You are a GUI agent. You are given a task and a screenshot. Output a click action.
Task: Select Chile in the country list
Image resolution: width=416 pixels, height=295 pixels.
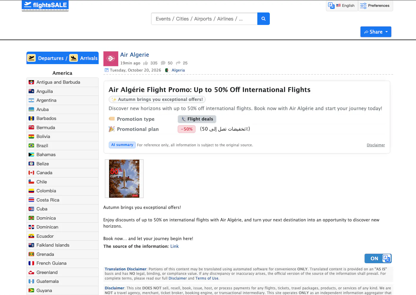62,182
